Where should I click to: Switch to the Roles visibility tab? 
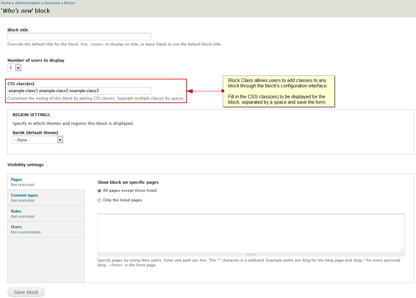click(x=46, y=213)
